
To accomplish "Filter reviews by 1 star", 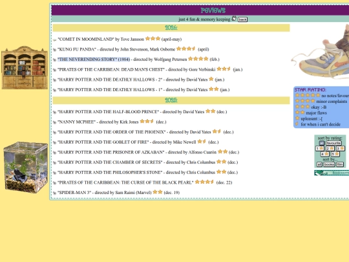I will (x=320, y=148).
